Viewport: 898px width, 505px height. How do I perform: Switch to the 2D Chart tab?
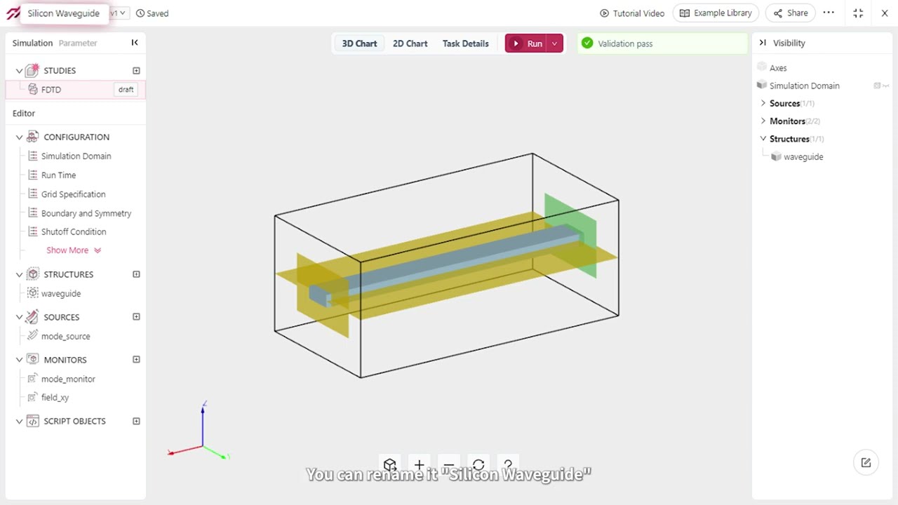[x=410, y=43]
